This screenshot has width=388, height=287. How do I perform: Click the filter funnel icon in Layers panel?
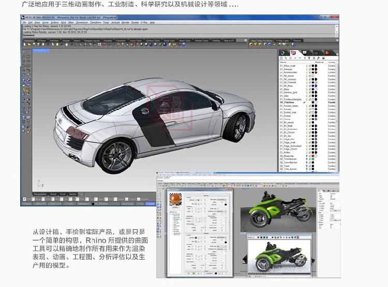pyautogui.click(x=309, y=58)
